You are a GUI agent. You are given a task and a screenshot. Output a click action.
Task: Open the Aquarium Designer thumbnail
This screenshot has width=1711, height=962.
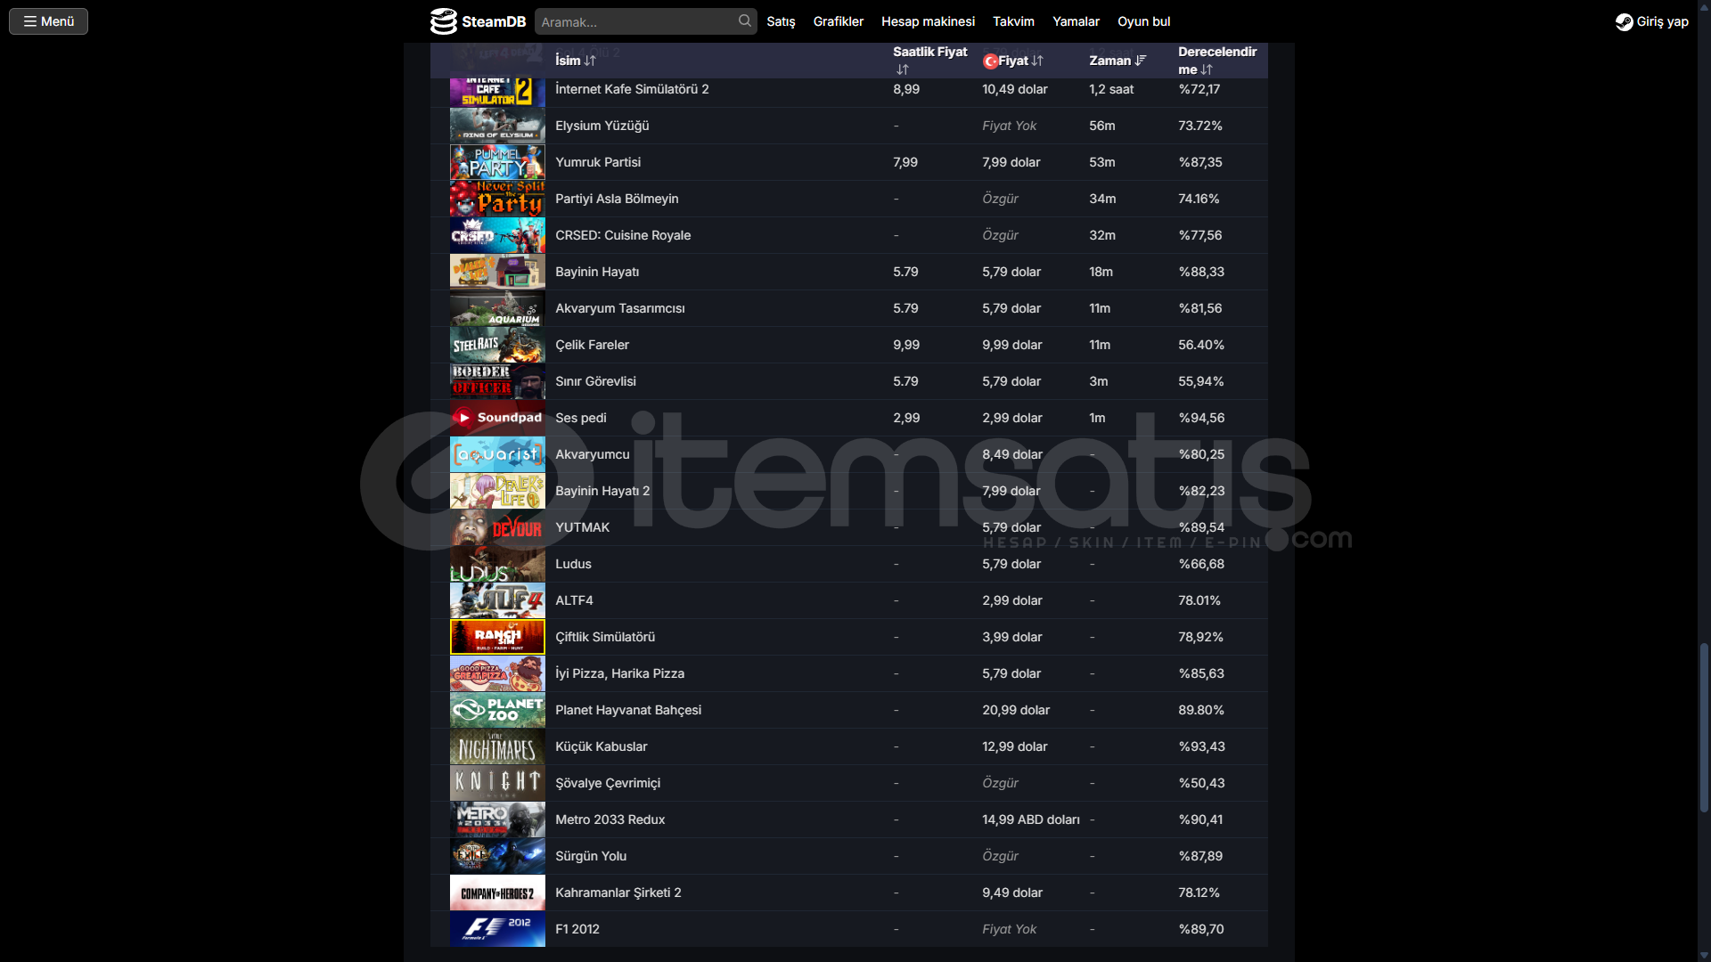click(497, 308)
